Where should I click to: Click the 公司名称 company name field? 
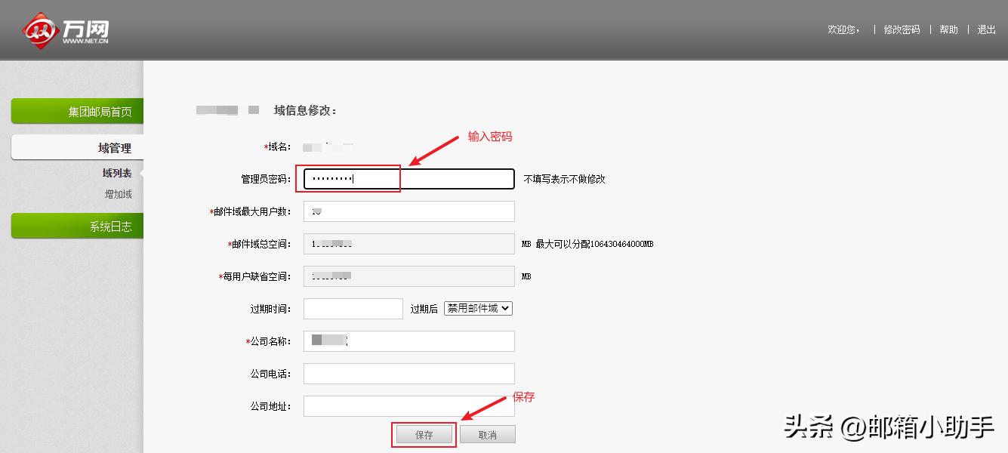[x=408, y=341]
